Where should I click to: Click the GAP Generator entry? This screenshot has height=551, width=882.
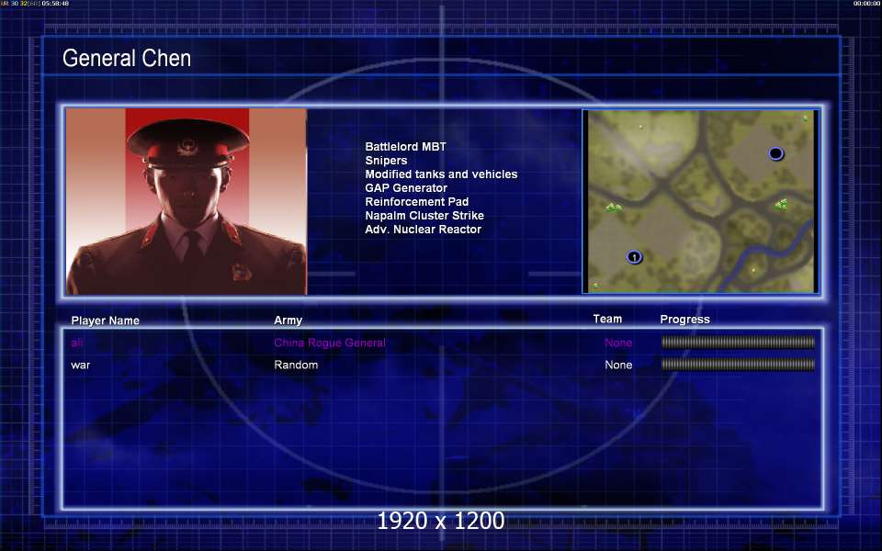(x=406, y=188)
